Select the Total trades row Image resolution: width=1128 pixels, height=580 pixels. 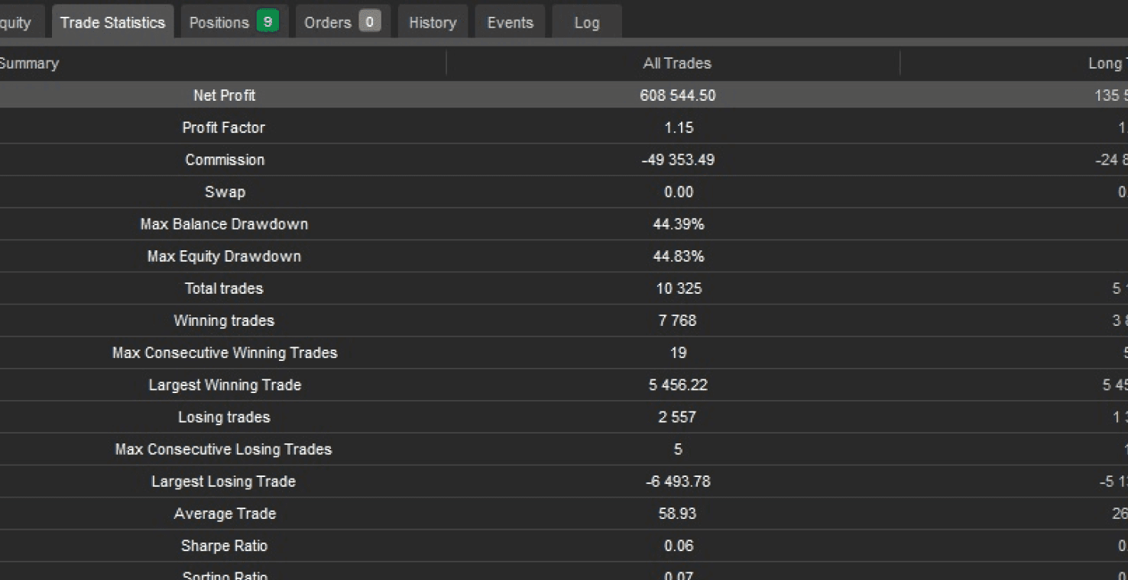[564, 288]
